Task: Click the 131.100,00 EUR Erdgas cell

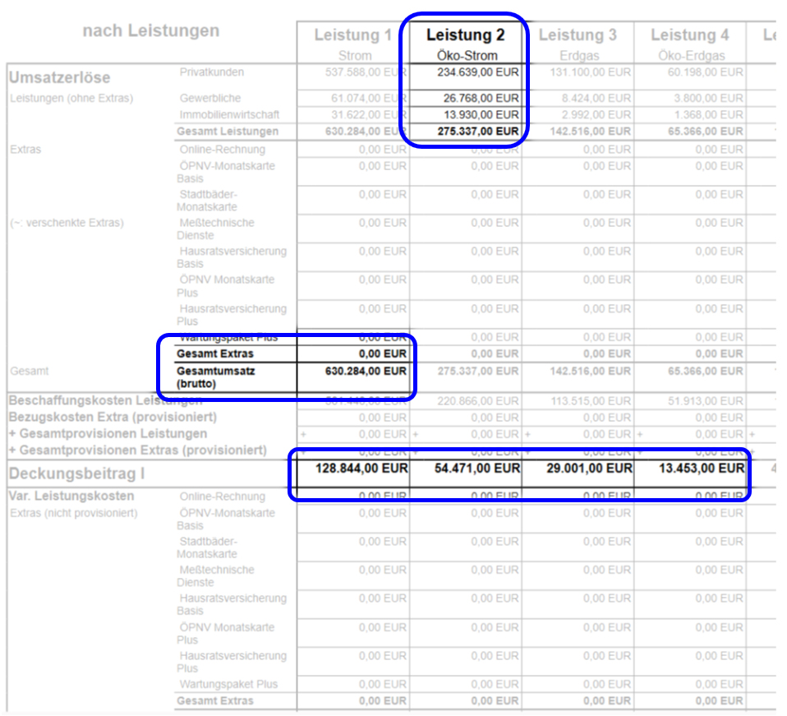Action: click(590, 72)
